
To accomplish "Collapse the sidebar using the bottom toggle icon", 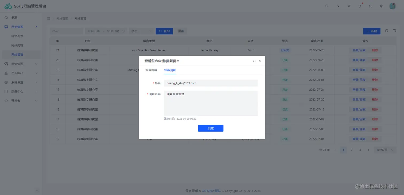I will (x=37, y=190).
